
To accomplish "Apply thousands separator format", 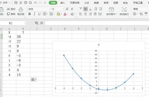I will [146, 14].
